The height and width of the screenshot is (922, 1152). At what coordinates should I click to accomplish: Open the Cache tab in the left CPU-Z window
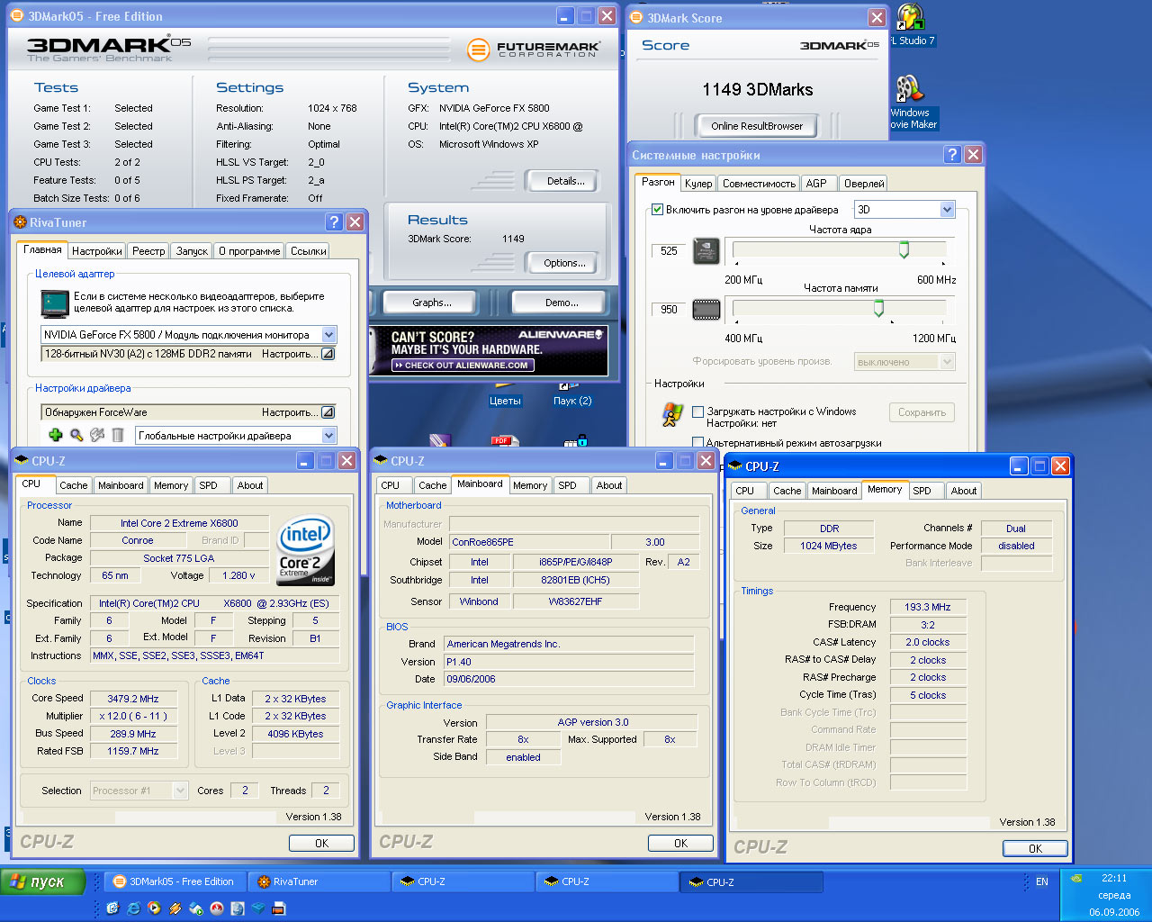[x=74, y=485]
